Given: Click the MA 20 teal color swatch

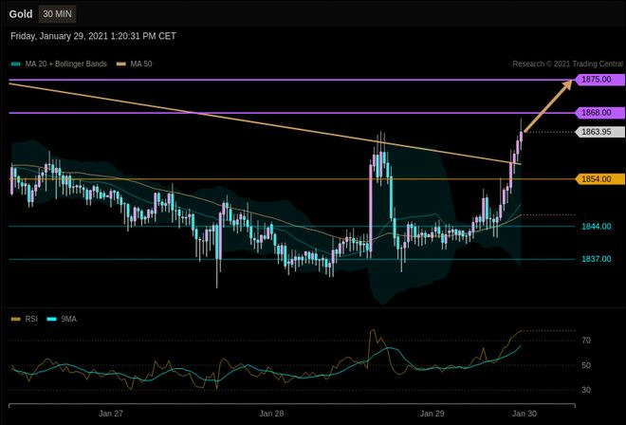Looking at the screenshot, I should [15, 64].
